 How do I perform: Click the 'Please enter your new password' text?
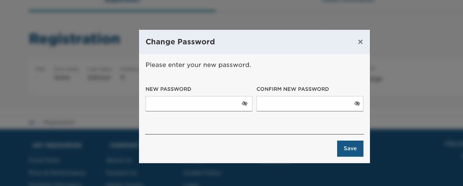coord(198,65)
